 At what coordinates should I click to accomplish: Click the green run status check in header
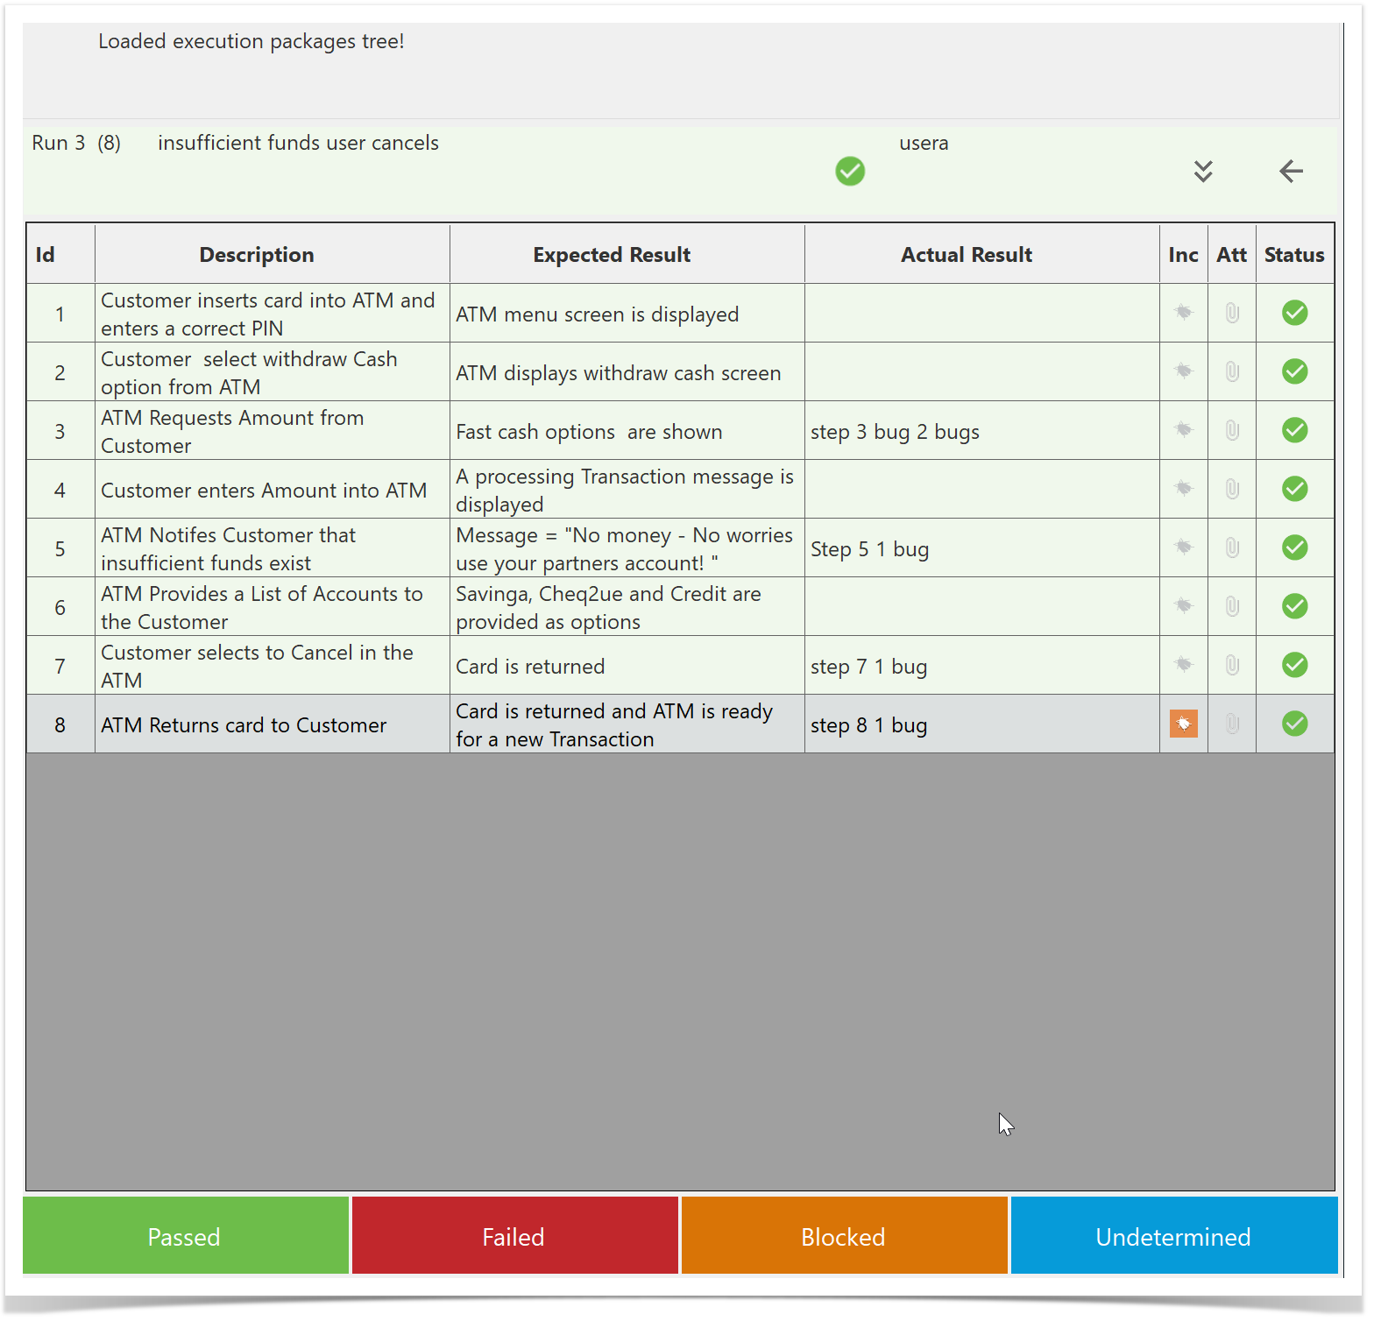849,171
